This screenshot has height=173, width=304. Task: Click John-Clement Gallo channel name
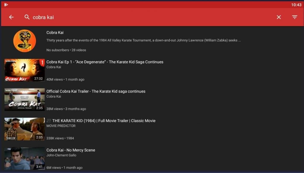[61, 155]
